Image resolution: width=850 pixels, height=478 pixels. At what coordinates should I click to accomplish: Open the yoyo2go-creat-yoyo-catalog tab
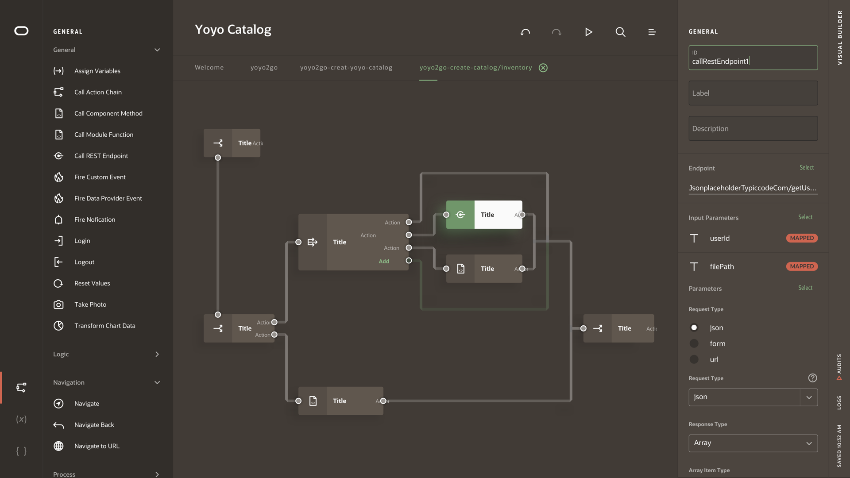tap(346, 67)
